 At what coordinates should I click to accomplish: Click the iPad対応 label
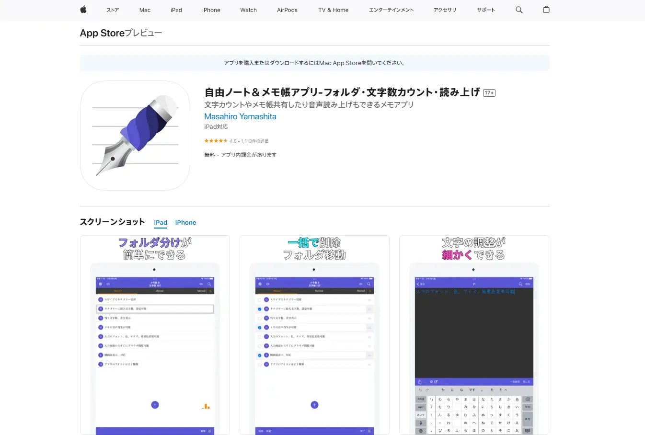pyautogui.click(x=216, y=127)
